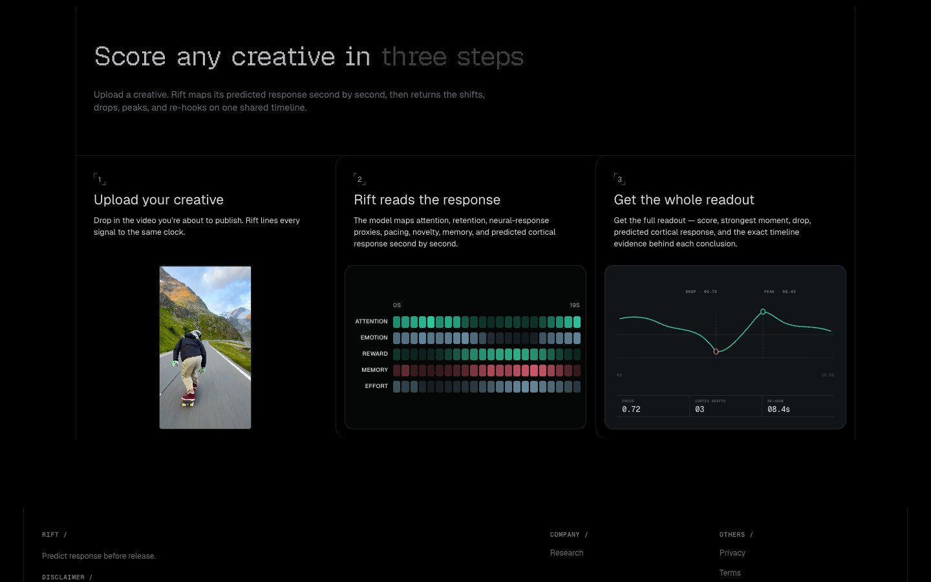Click the REWARD row label in heatmap
Screen dimensions: 931x582
click(375, 354)
